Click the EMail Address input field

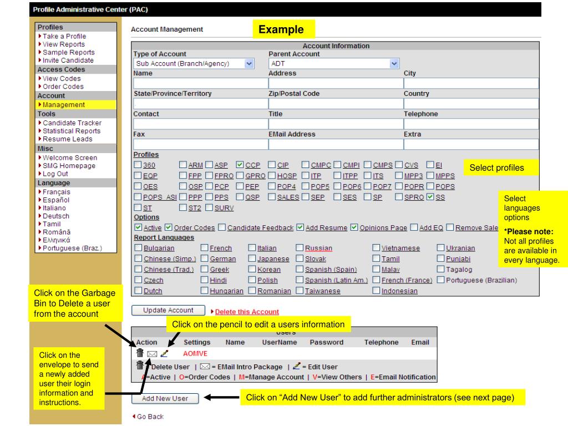pyautogui.click(x=336, y=144)
